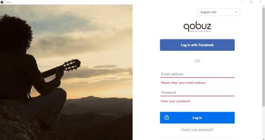Click the 'Enter your password' error text
Image resolution: width=265 pixels, height=140 pixels.
click(175, 101)
